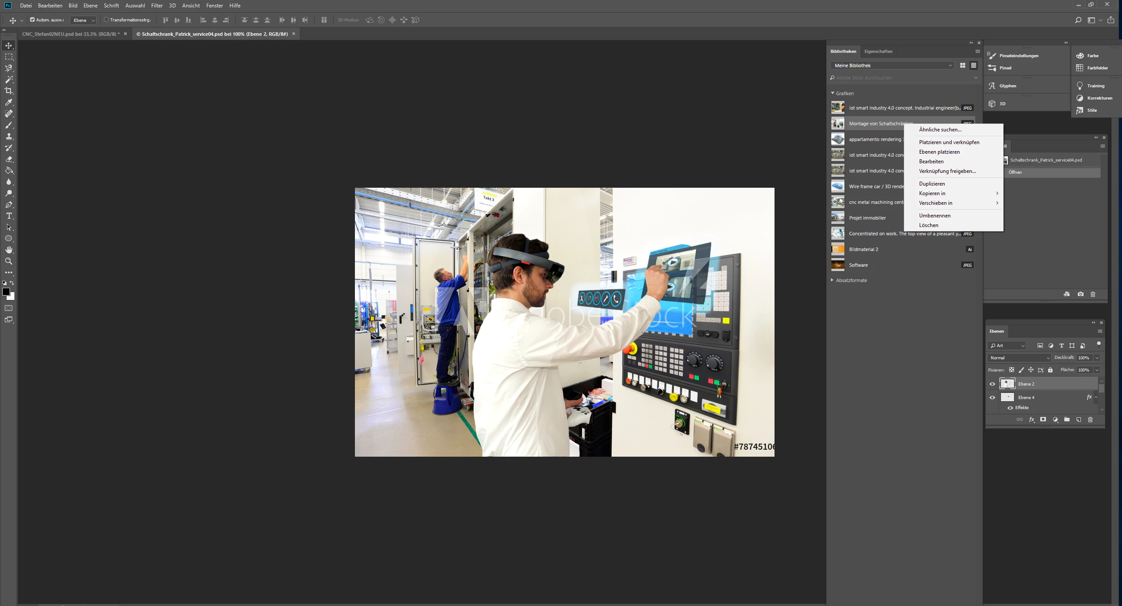1122x606 pixels.
Task: Click the foreground color swatch
Action: pos(6,292)
